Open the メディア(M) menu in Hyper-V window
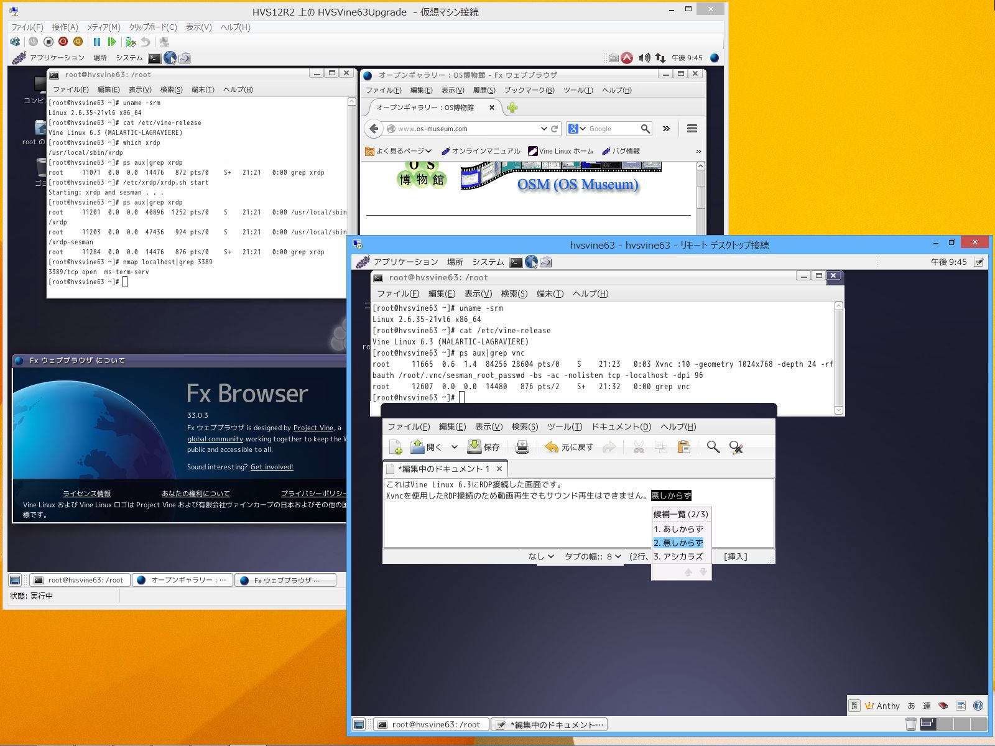Image resolution: width=995 pixels, height=746 pixels. pos(103,27)
